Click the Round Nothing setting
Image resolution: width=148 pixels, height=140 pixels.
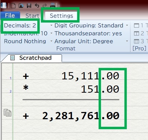[x=25, y=41]
